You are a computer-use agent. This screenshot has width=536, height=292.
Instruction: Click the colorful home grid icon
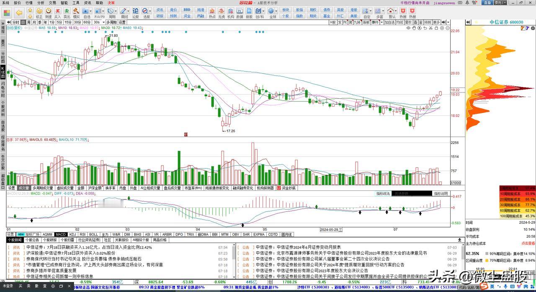[7, 13]
